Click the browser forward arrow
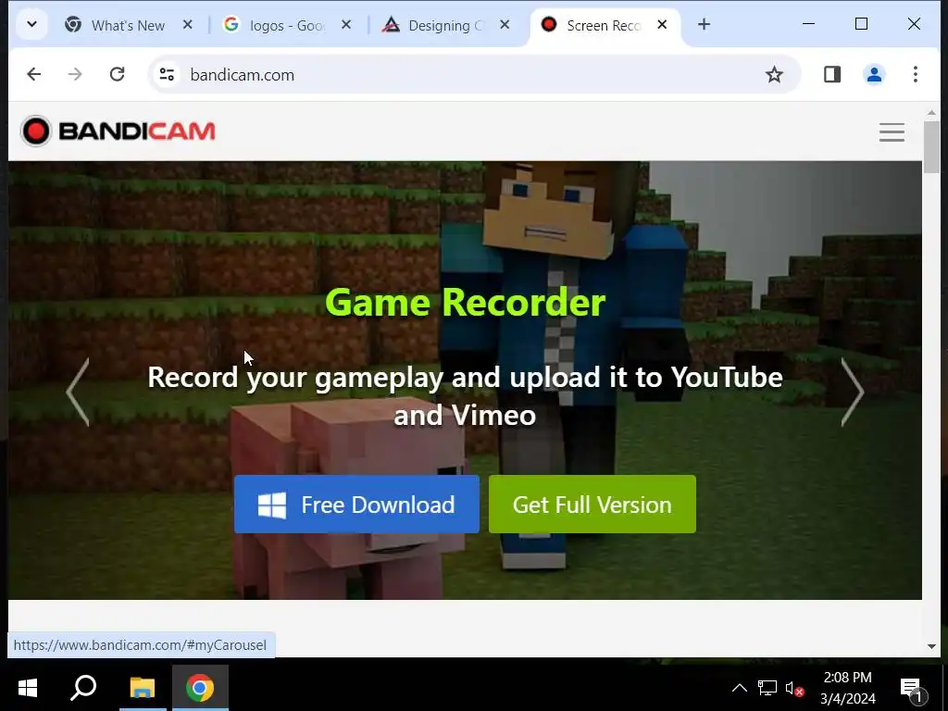The height and width of the screenshot is (711, 948). point(75,74)
